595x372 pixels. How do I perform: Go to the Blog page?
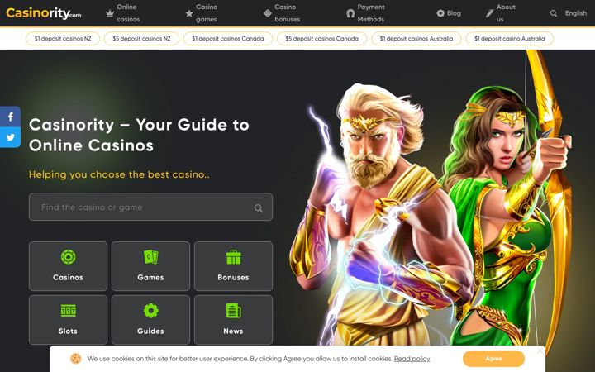454,13
